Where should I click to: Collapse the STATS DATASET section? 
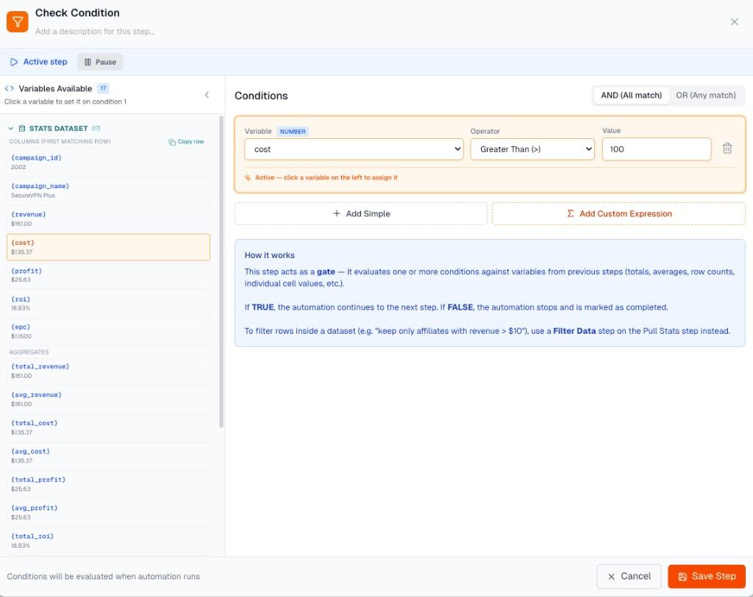[x=10, y=128]
